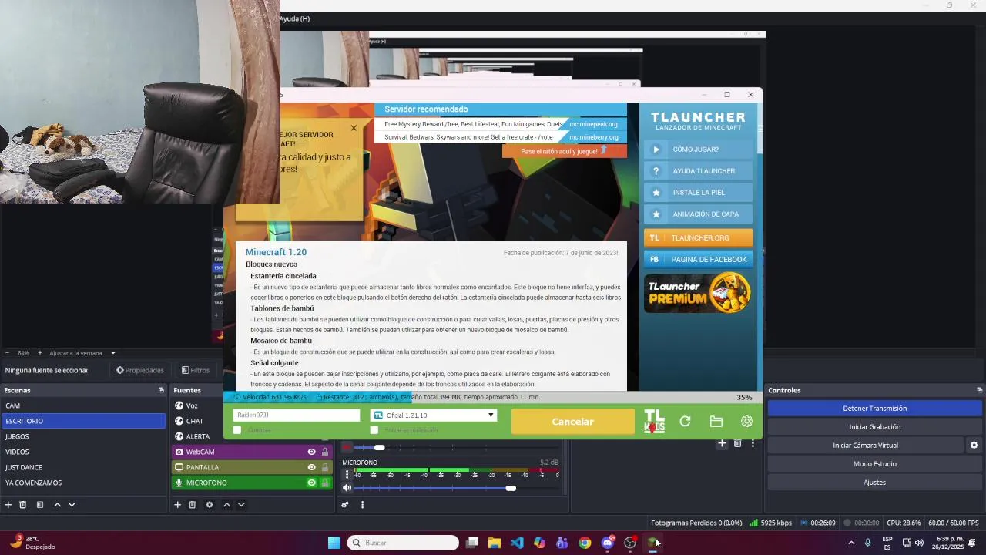Zoom out preview with minus icon
Viewport: 986px width, 555px height.
tap(7, 353)
